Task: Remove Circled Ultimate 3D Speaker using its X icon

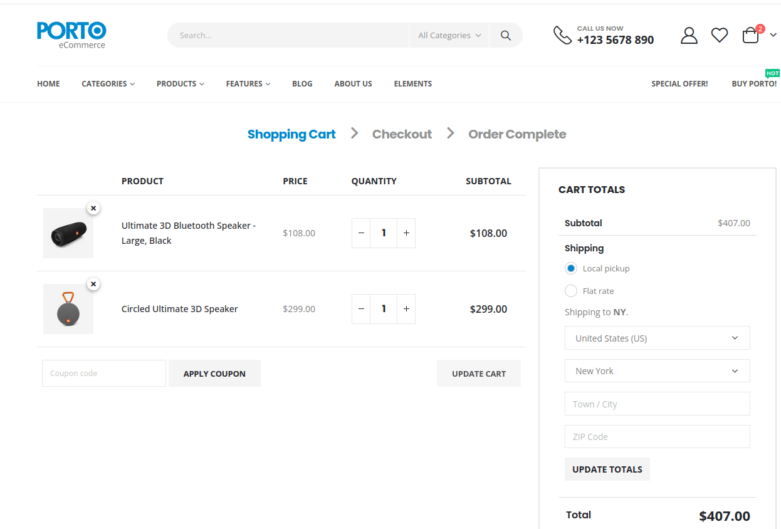Action: click(93, 283)
